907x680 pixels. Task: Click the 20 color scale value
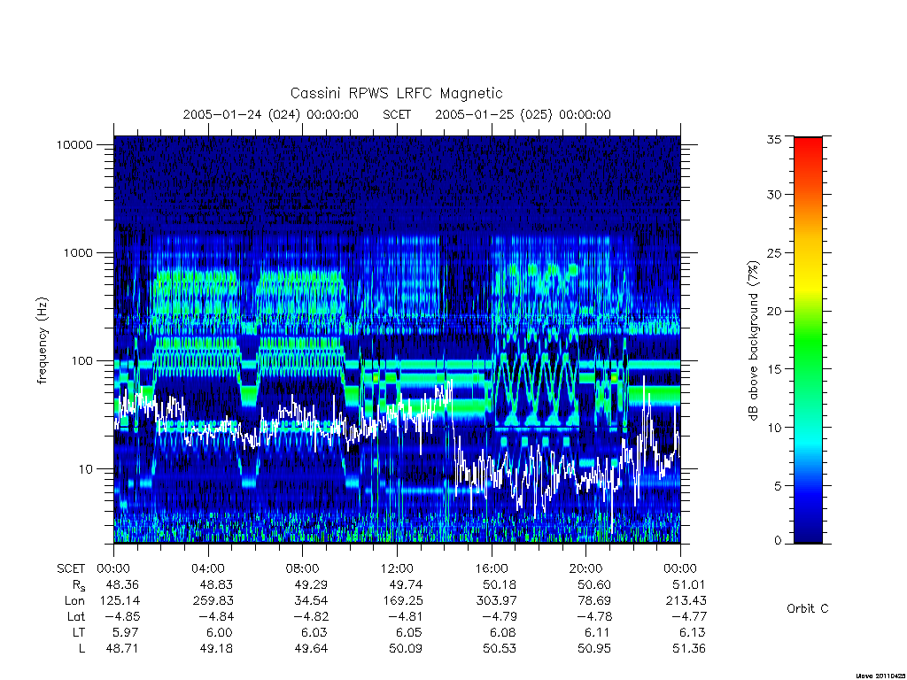[x=774, y=311]
